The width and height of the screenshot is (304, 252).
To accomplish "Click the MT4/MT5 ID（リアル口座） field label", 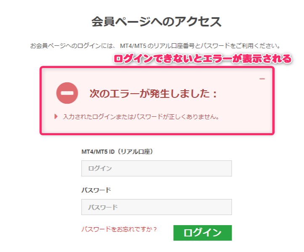I will pyautogui.click(x=117, y=152).
